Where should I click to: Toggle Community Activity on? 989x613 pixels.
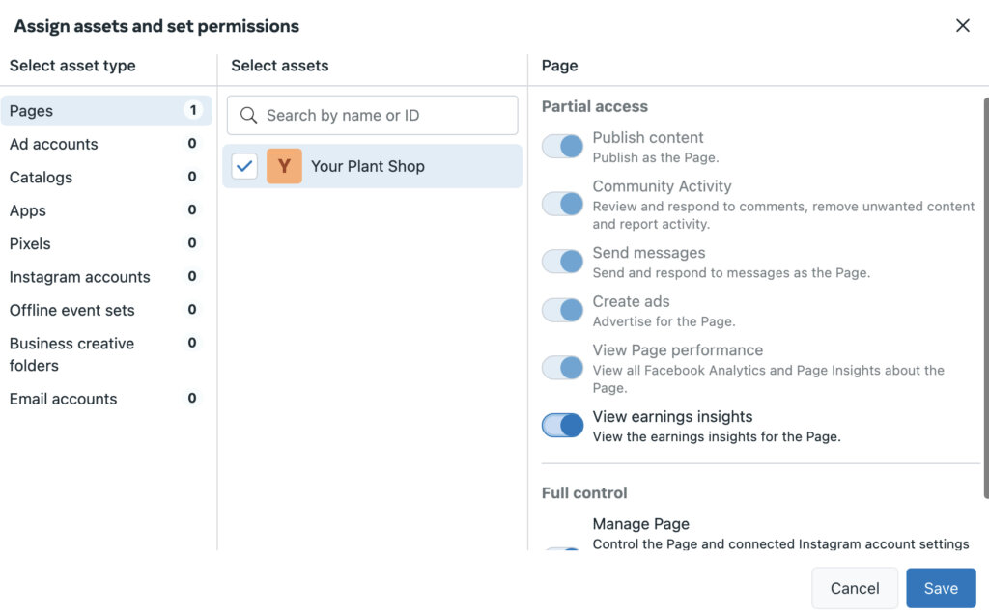click(562, 196)
